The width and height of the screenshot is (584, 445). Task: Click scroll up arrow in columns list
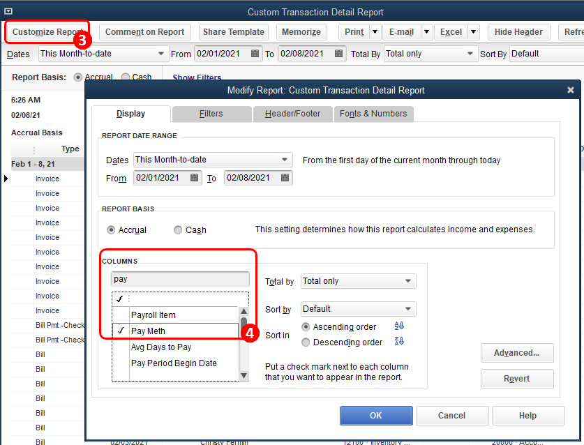click(x=244, y=311)
